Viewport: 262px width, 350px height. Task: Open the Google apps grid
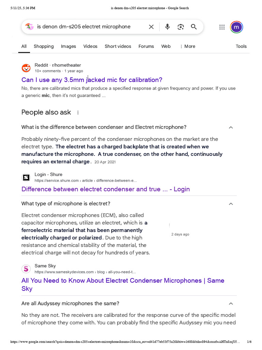pos(222,27)
